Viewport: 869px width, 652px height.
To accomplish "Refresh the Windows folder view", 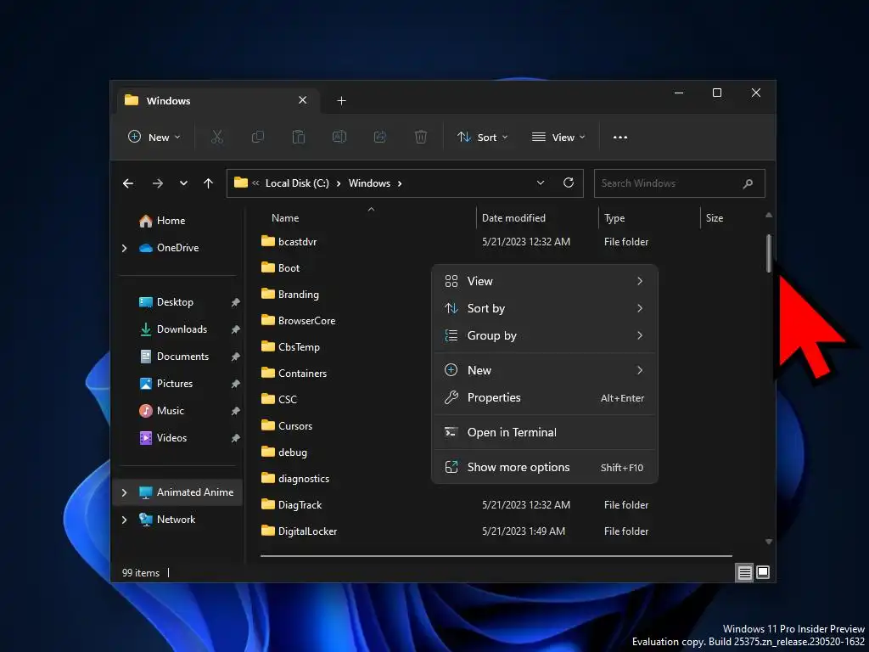I will [569, 183].
